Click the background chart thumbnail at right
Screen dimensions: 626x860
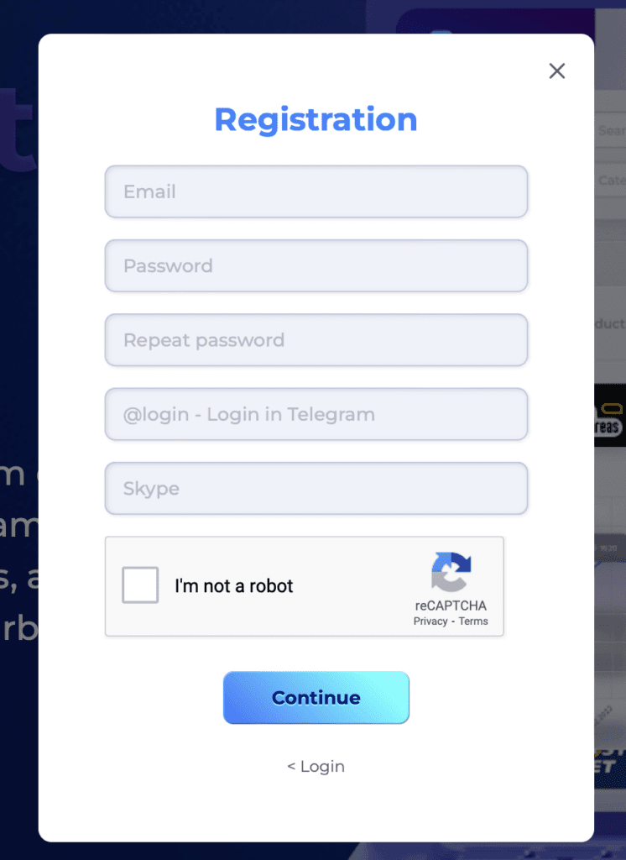tap(610, 603)
